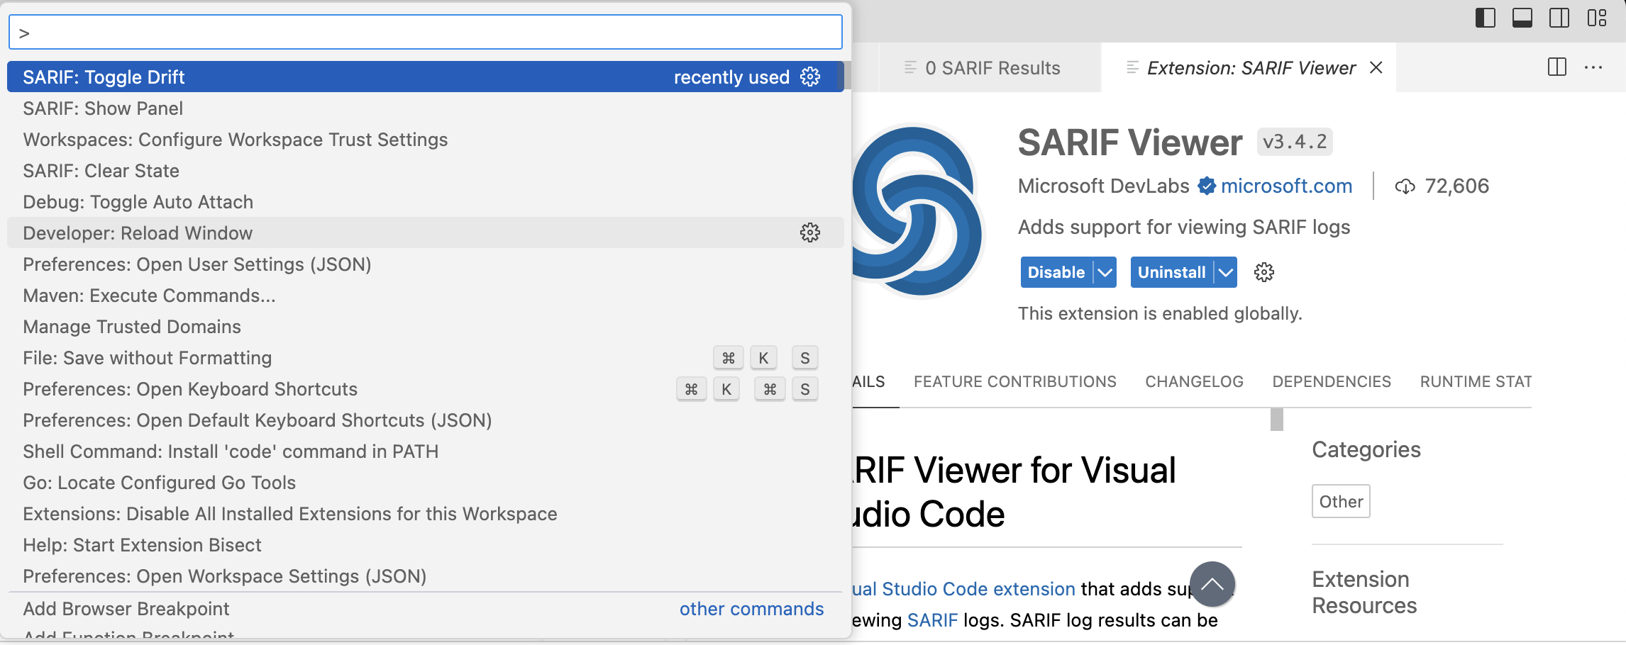This screenshot has width=1626, height=645.
Task: Open the editor more actions ellipsis
Action: coord(1593,67)
